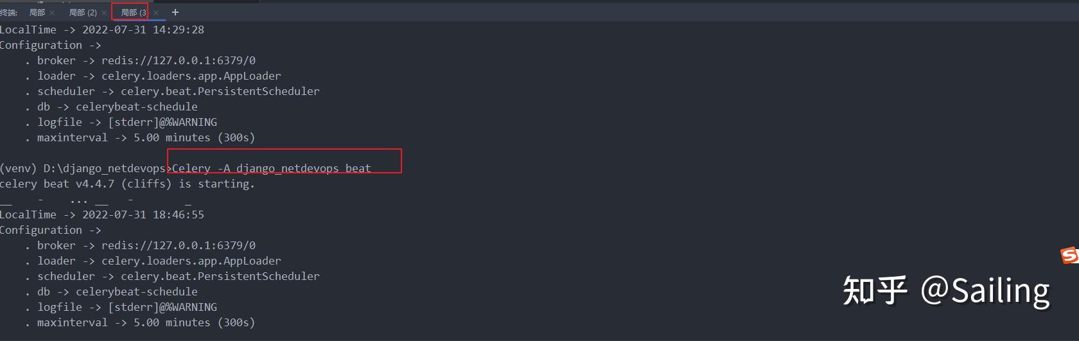Select the active 局部 (3) terminal tab

[x=134, y=12]
